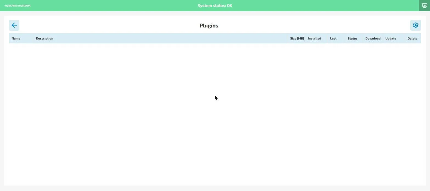Image resolution: width=430 pixels, height=191 pixels.
Task: Click the Update column header
Action: tap(391, 38)
